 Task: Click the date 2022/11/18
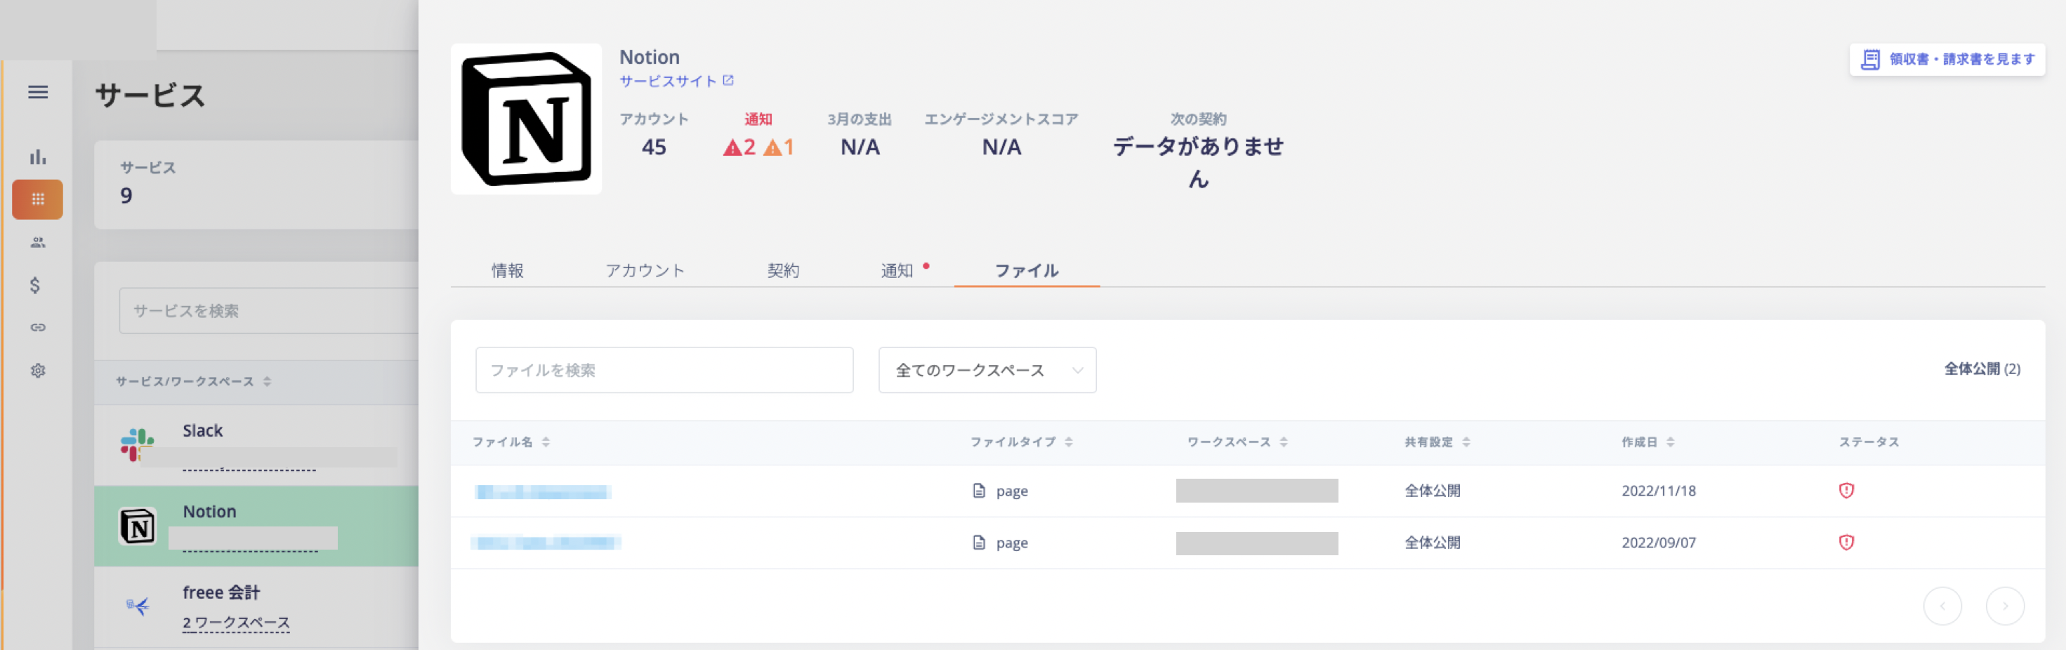(1658, 491)
